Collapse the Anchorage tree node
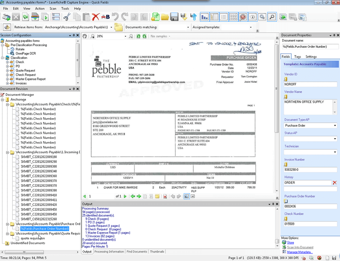Image resolution: width=340 pixels, height=261 pixels. [3, 100]
